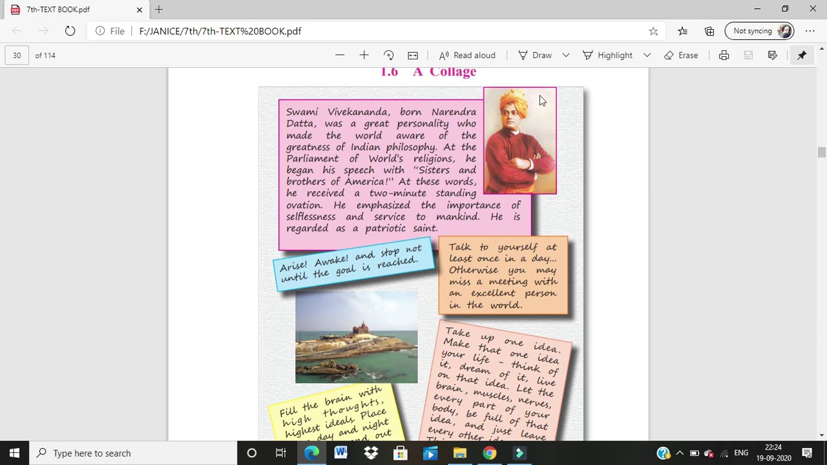Click the taskbar search box

coord(134,453)
